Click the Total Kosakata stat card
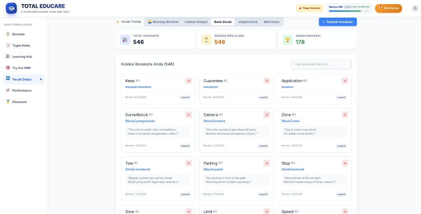Viewport: 421px width, 214px height. point(155,40)
